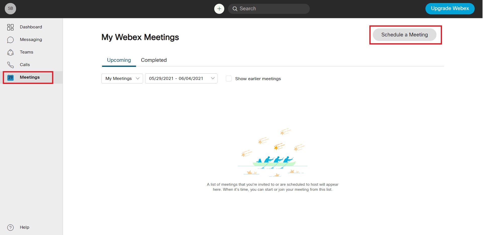Image resolution: width=483 pixels, height=235 pixels.
Task: Open the My Meetings dropdown
Action: click(122, 78)
